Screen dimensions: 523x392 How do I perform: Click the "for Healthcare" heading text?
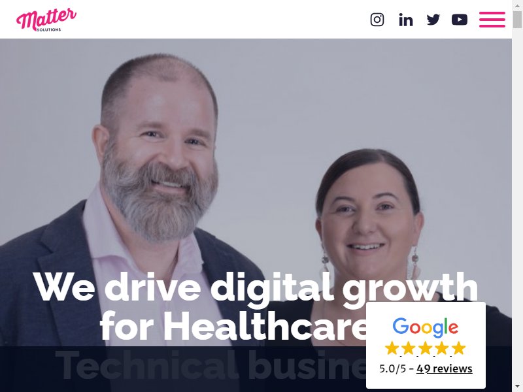point(233,326)
